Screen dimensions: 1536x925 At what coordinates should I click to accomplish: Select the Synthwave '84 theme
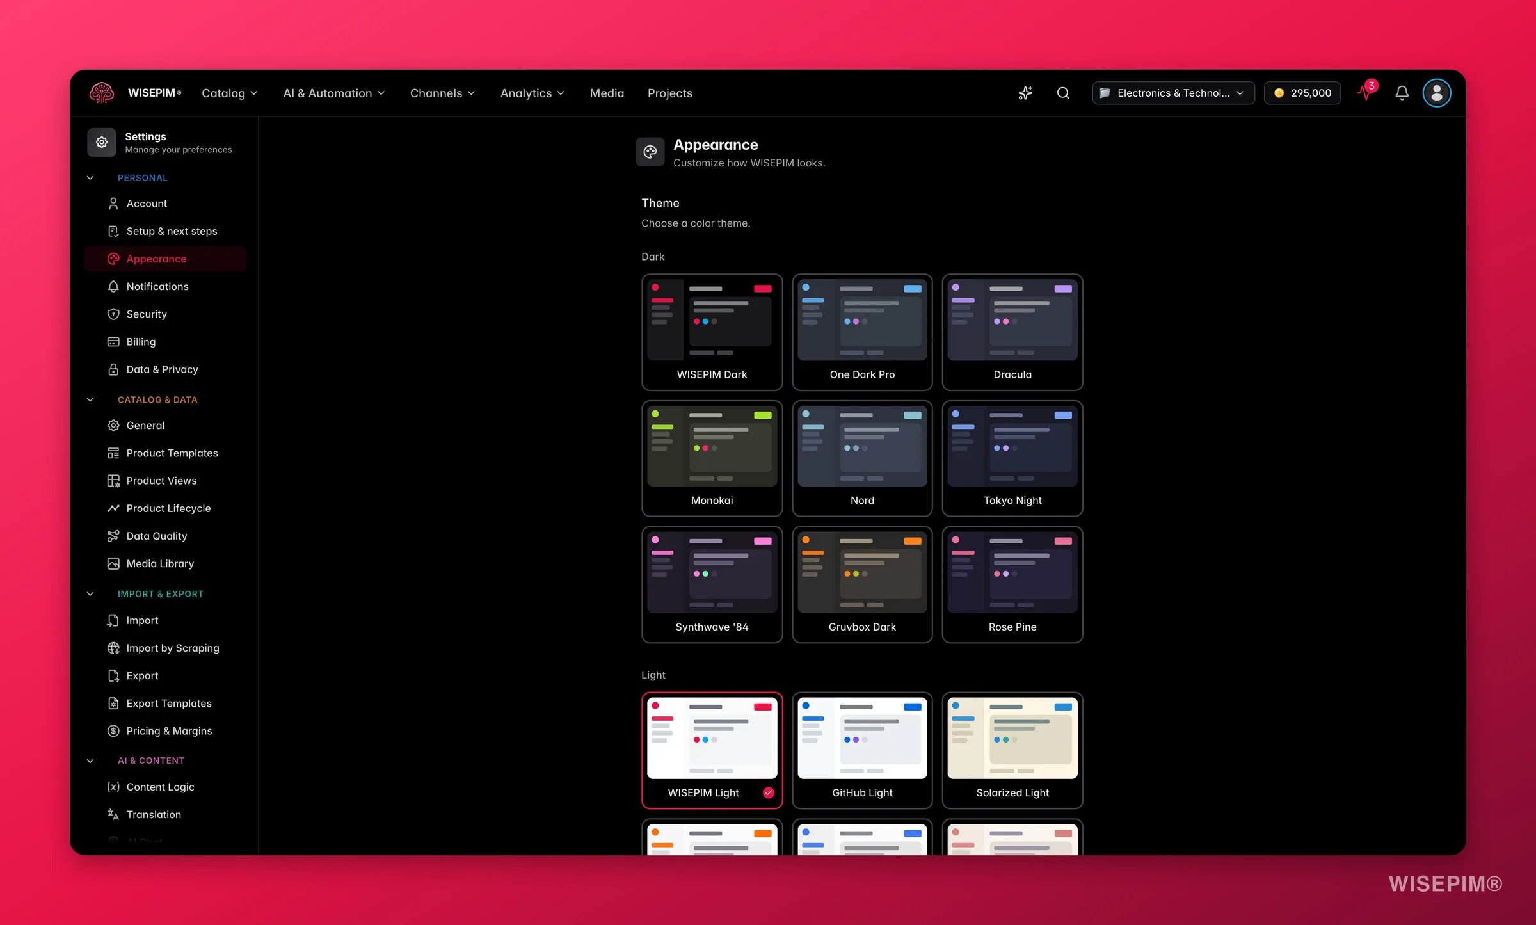712,584
